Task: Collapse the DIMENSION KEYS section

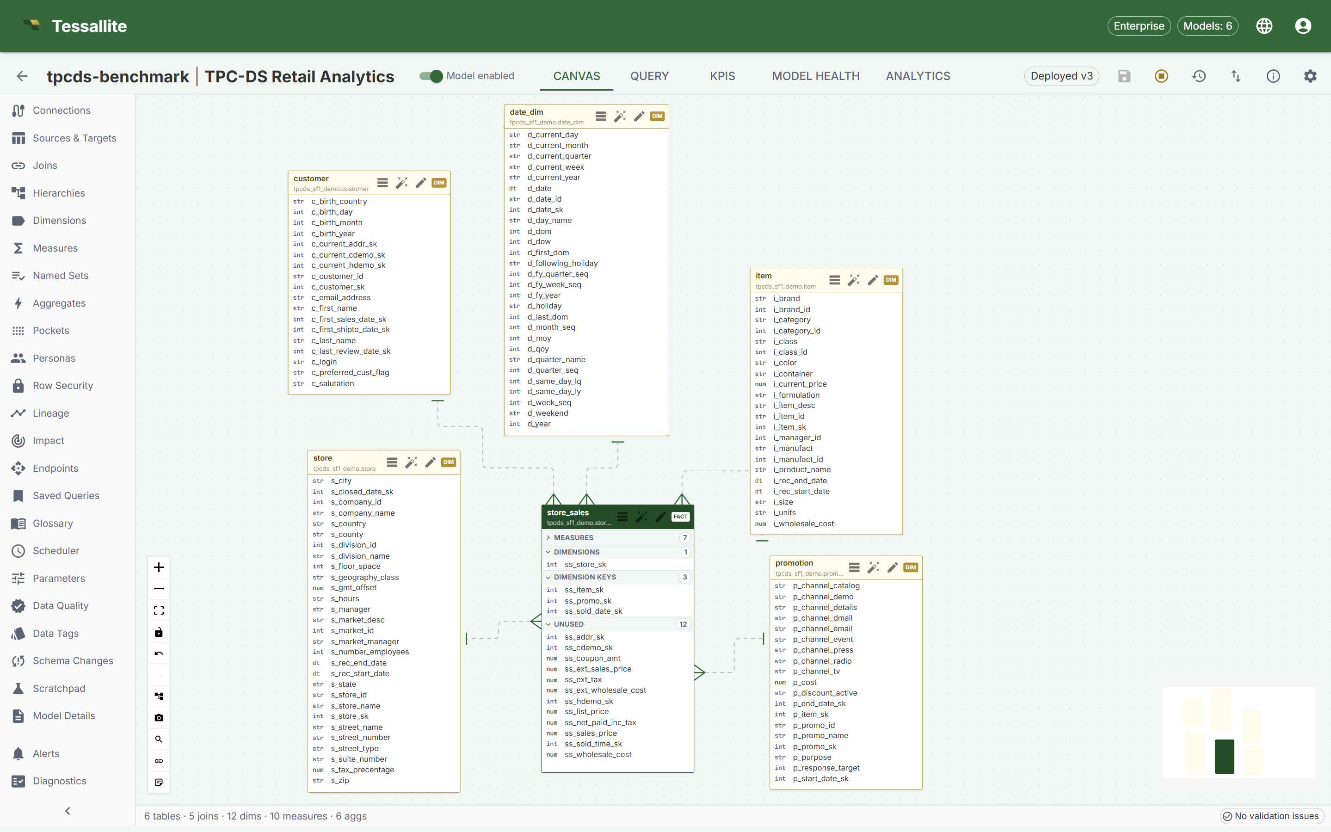Action: [x=617, y=577]
